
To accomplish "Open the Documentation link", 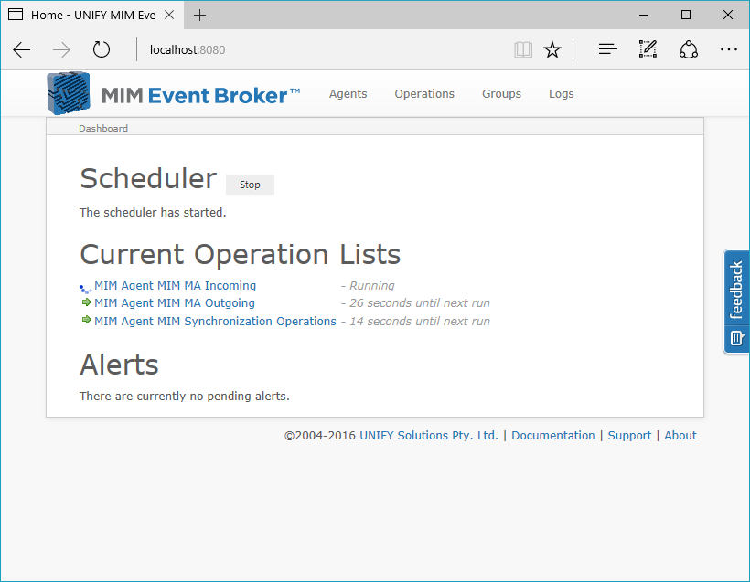I will point(553,435).
